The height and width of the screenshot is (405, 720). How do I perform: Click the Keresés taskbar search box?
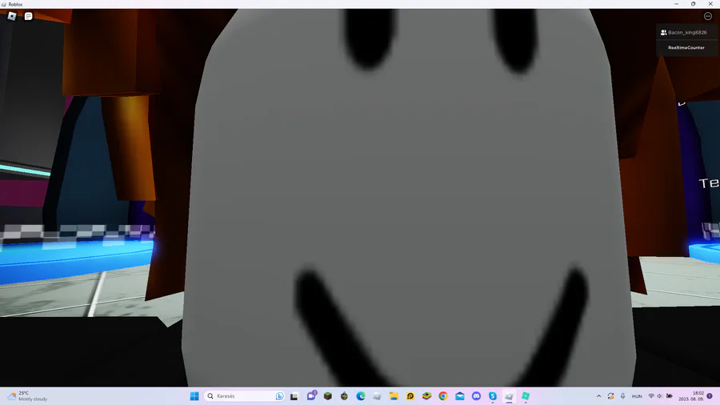pos(244,396)
